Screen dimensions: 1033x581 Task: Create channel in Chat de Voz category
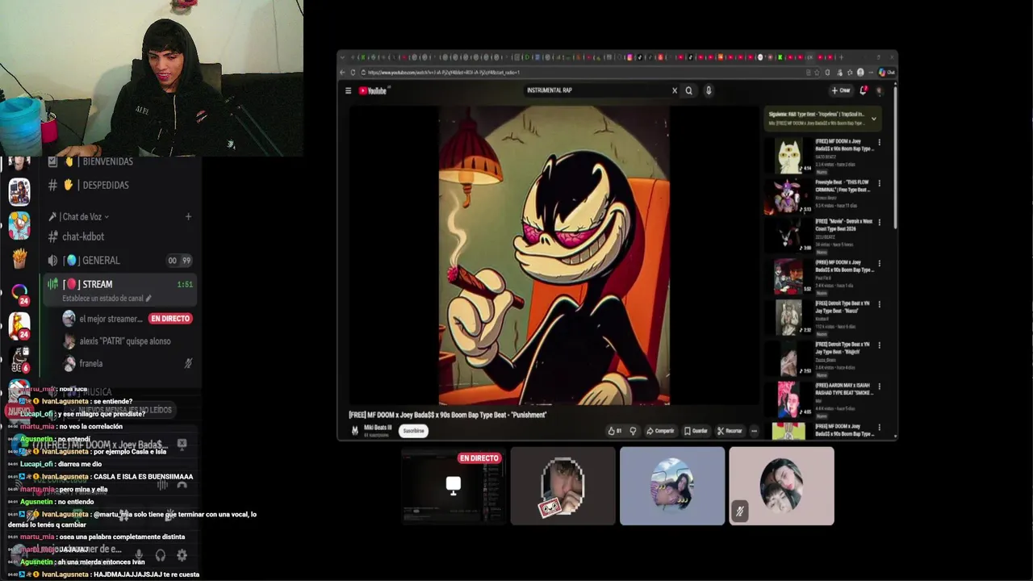188,216
